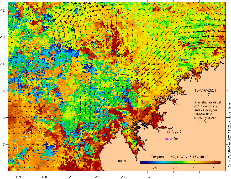Click the '-16' latitude axis label
Viewport: 231px width, 179px height.
3,118
